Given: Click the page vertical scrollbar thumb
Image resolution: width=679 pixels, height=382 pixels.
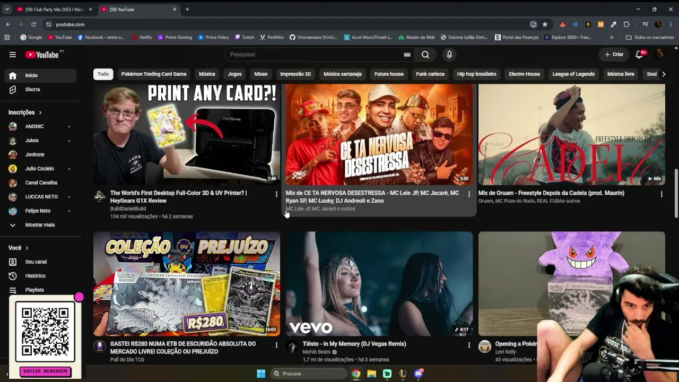Looking at the screenshot, I should [x=676, y=194].
